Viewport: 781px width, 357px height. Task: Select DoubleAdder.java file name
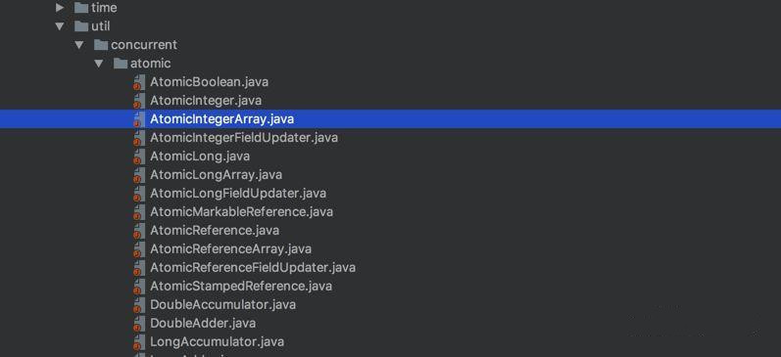pyautogui.click(x=203, y=323)
